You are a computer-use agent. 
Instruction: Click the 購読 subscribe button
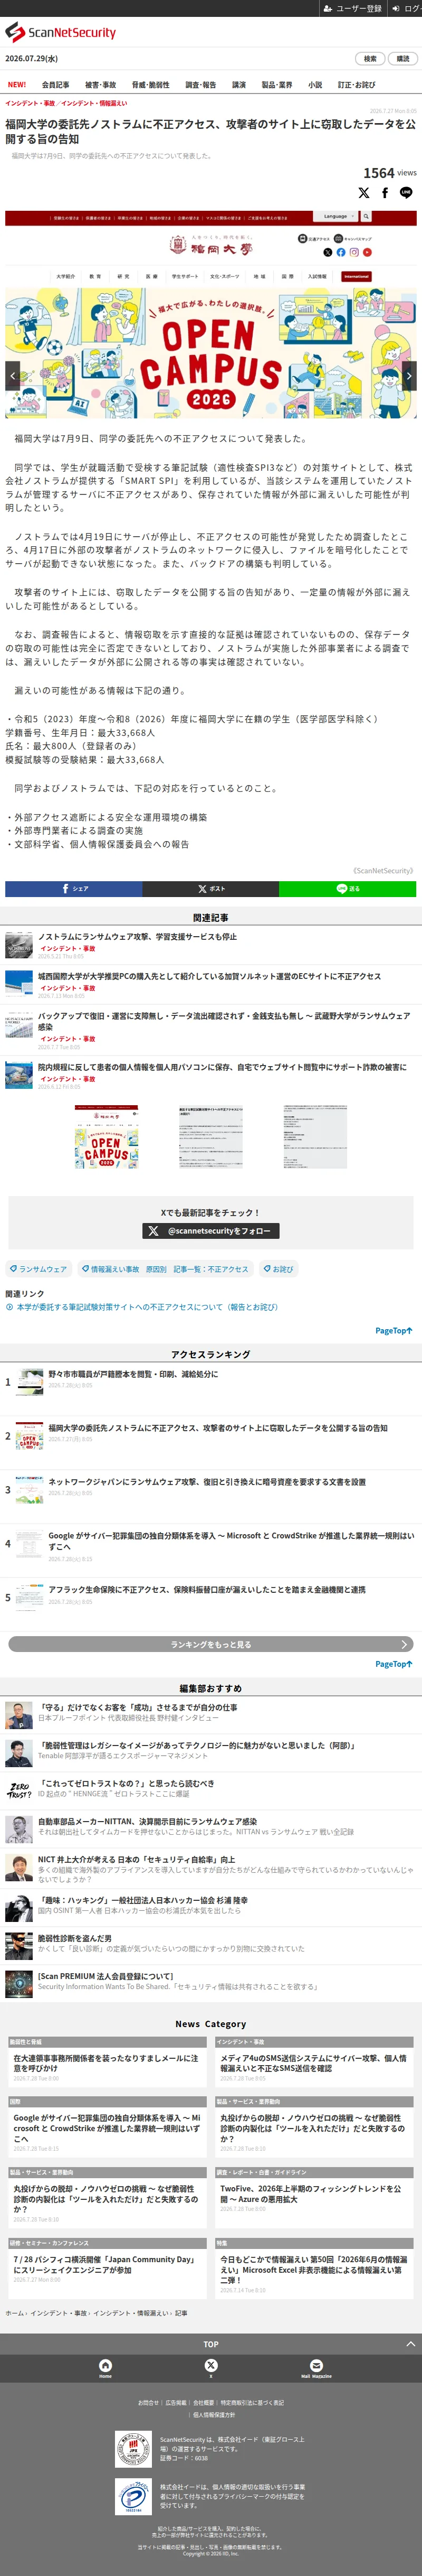403,59
